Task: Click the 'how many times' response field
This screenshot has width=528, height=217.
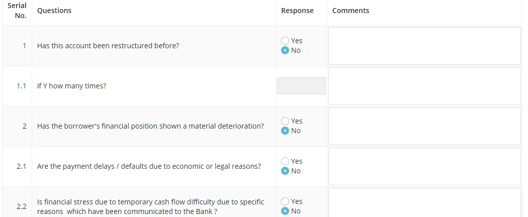Action: click(301, 86)
